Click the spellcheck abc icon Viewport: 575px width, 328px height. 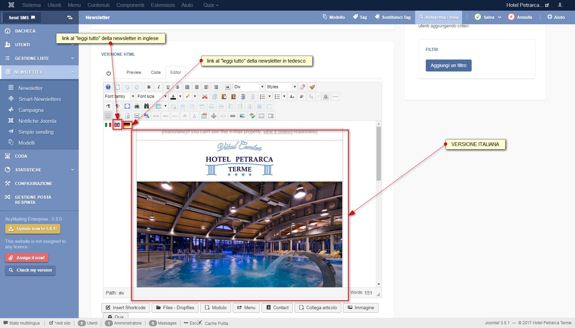pyautogui.click(x=252, y=116)
